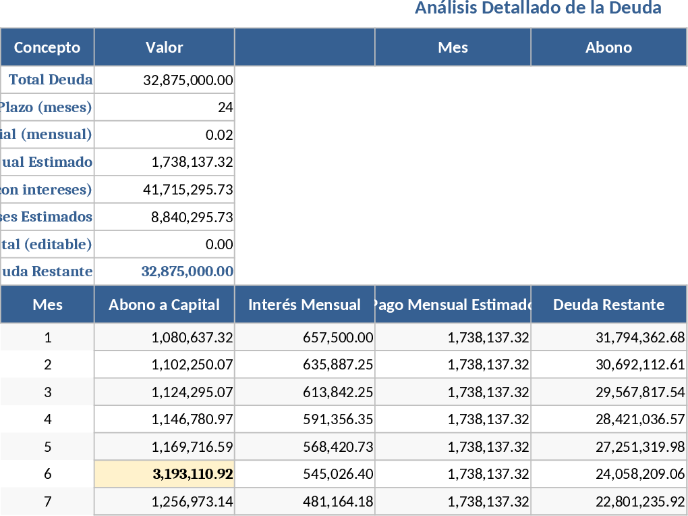This screenshot has width=688, height=516.
Task: Select the Plazo (meses) value showing 24
Action: (x=165, y=107)
